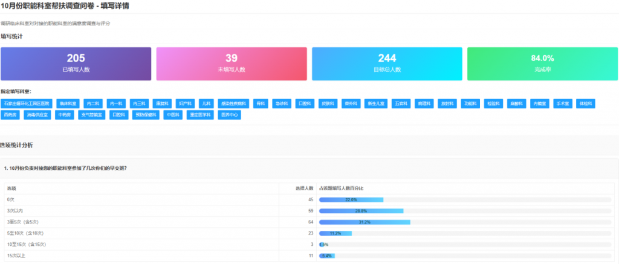Click the 22.0% progress bar for 0次
619x264 pixels.
tap(351, 199)
